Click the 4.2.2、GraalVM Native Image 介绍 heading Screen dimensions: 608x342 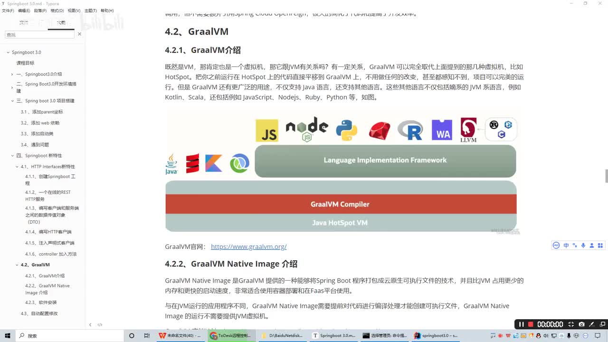[x=231, y=264]
